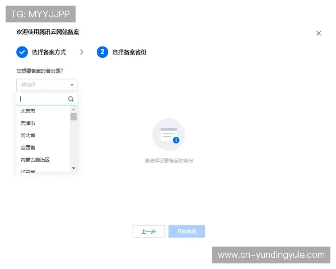Click the step 2 circle icon
The width and height of the screenshot is (336, 269).
click(102, 52)
